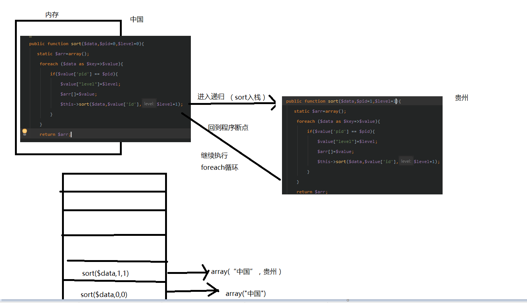Click the function signature with $pid=0,$level=0
527x303 pixels.
pos(87,44)
